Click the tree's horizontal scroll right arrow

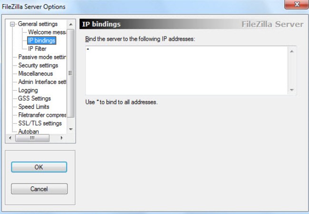[x=62, y=138]
